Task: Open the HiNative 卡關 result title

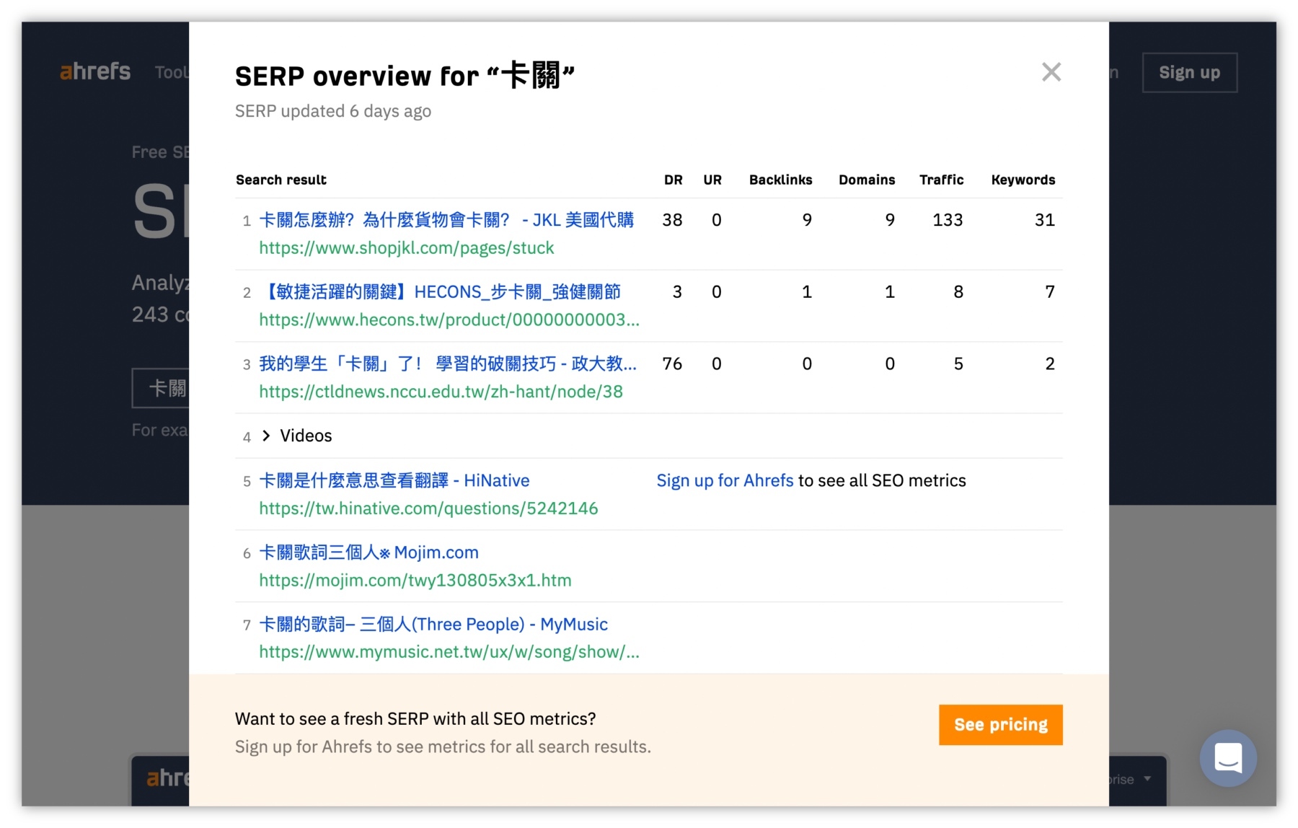Action: tap(394, 481)
